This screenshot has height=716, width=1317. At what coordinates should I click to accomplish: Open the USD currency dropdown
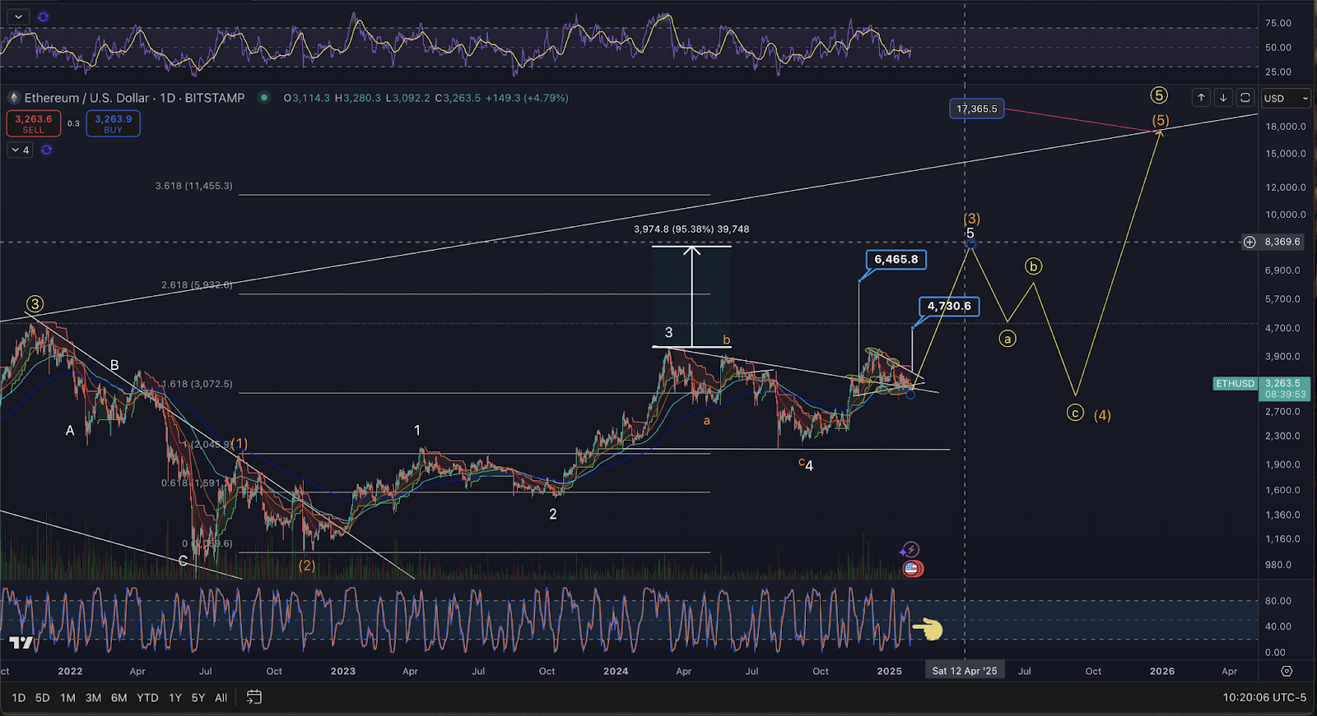[x=1286, y=98]
